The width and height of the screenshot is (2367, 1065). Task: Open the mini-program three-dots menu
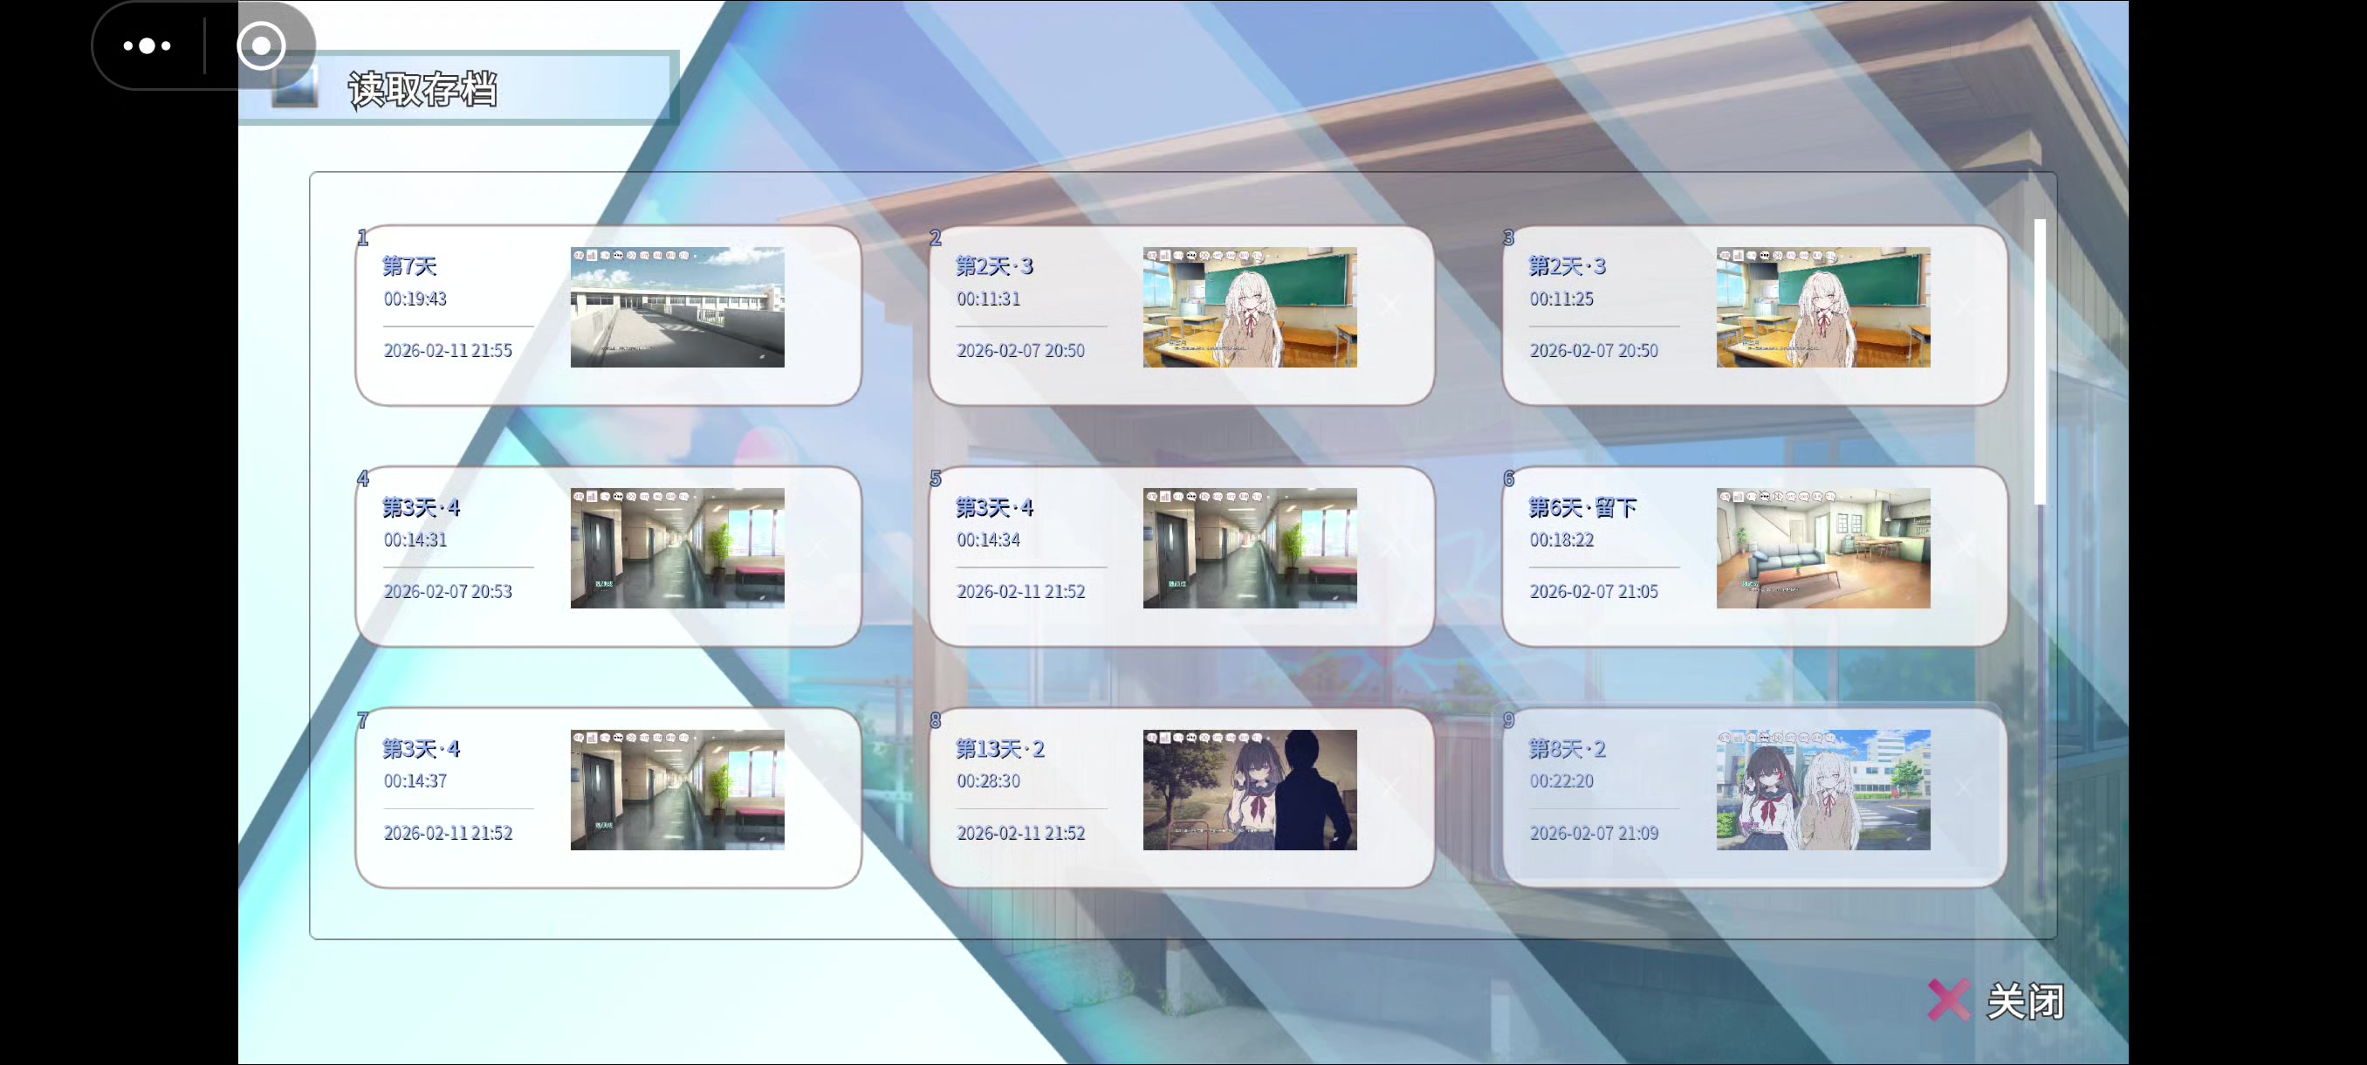147,45
